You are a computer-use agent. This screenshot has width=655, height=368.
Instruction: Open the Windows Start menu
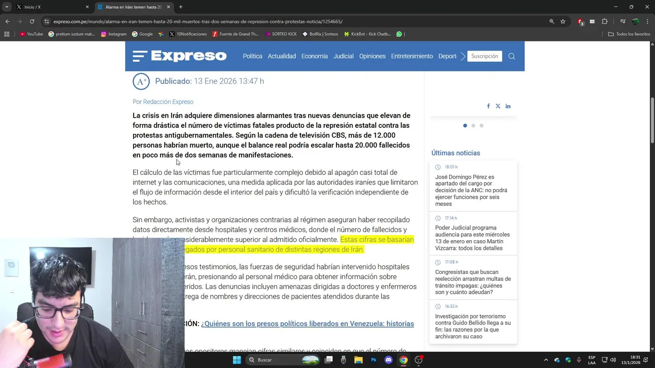[x=237, y=360]
